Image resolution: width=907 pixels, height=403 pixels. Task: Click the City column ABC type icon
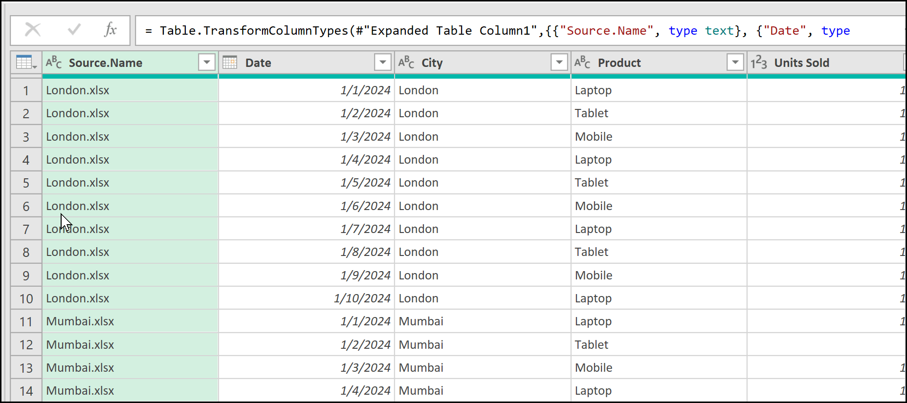coord(406,63)
